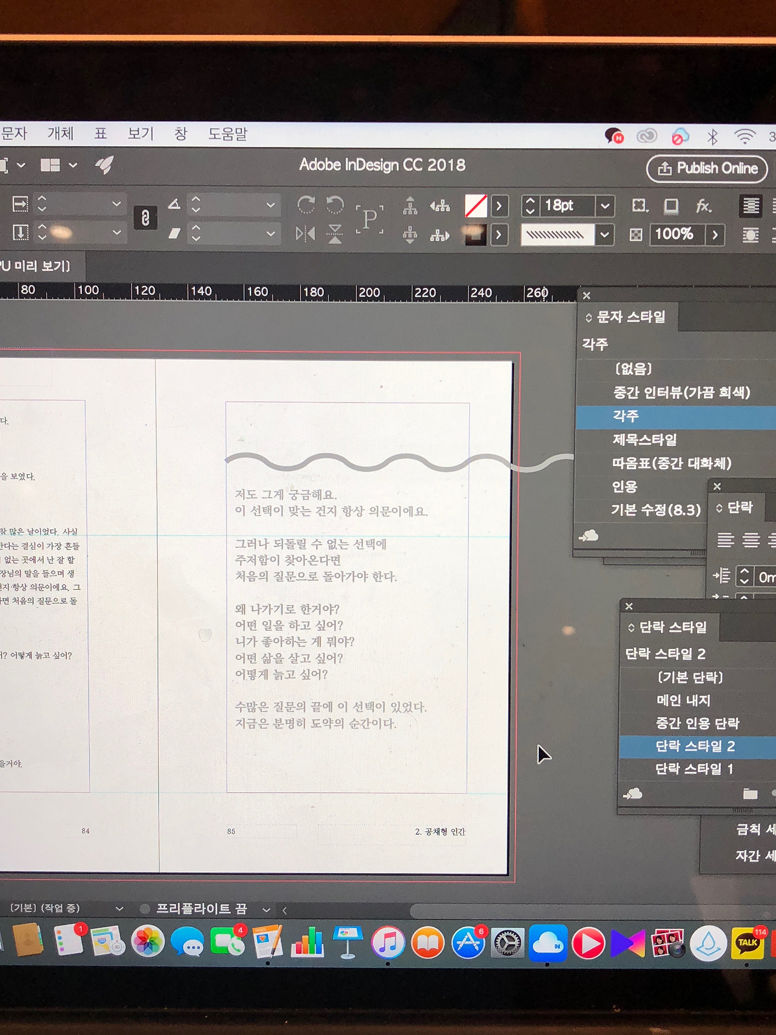Screen dimensions: 776x1035
Task: Click the select container icon
Action: (410, 206)
